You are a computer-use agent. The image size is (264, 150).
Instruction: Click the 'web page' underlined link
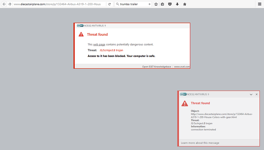[x=99, y=44]
